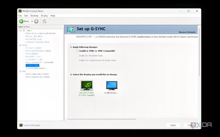Collapse the 3D Settings tree node
This screenshot has width=220, height=137.
20,30
